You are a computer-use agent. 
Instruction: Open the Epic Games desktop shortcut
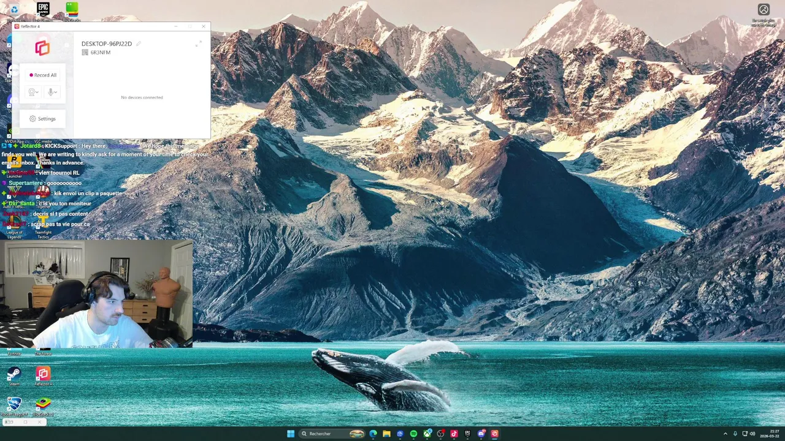(43, 10)
